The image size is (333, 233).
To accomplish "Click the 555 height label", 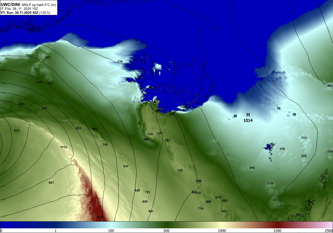I will pos(22,104).
